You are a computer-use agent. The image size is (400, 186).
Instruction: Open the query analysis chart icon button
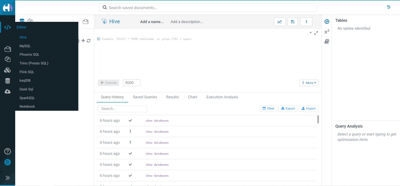(x=280, y=22)
